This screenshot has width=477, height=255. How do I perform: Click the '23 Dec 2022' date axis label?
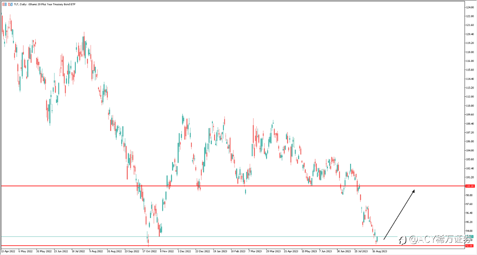(x=203, y=252)
